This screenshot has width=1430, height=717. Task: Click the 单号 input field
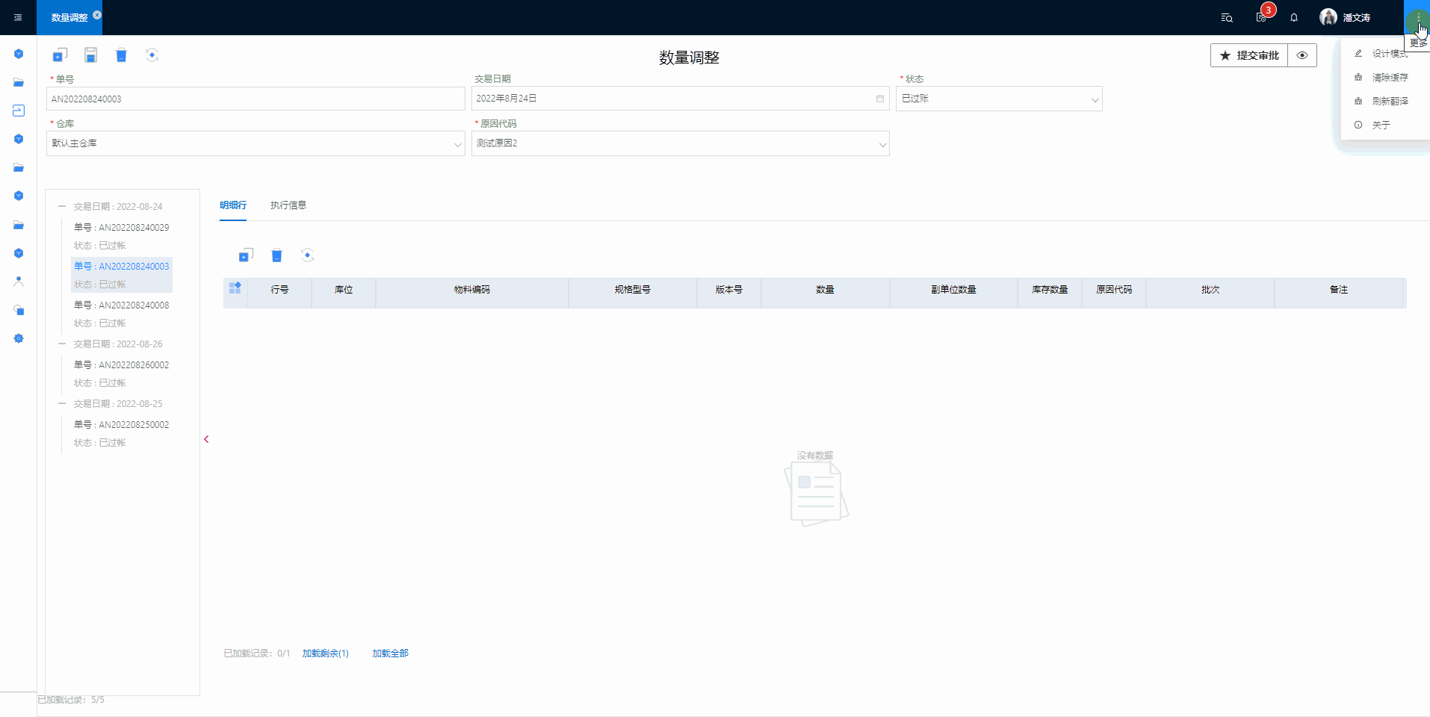click(256, 99)
